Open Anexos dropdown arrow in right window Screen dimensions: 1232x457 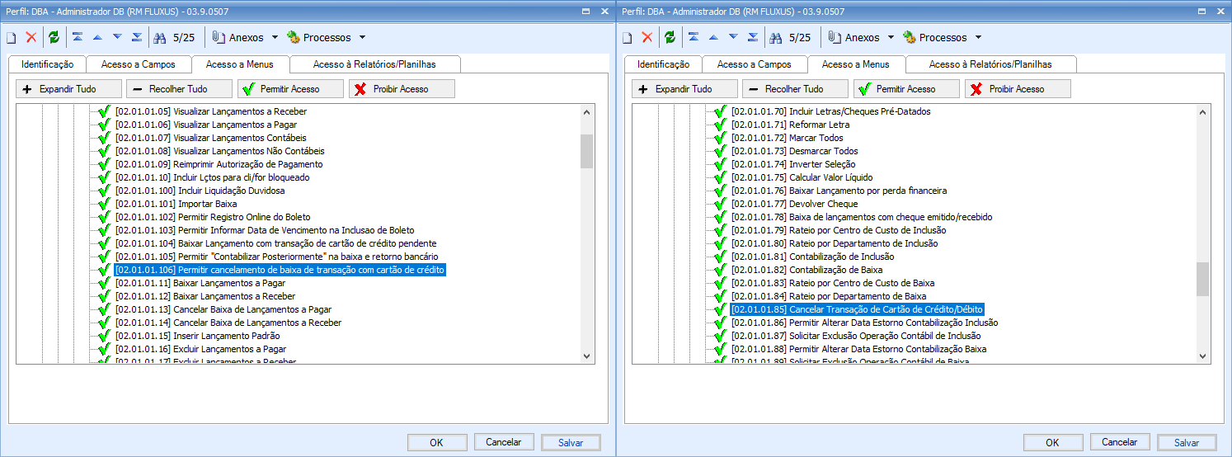coord(890,37)
